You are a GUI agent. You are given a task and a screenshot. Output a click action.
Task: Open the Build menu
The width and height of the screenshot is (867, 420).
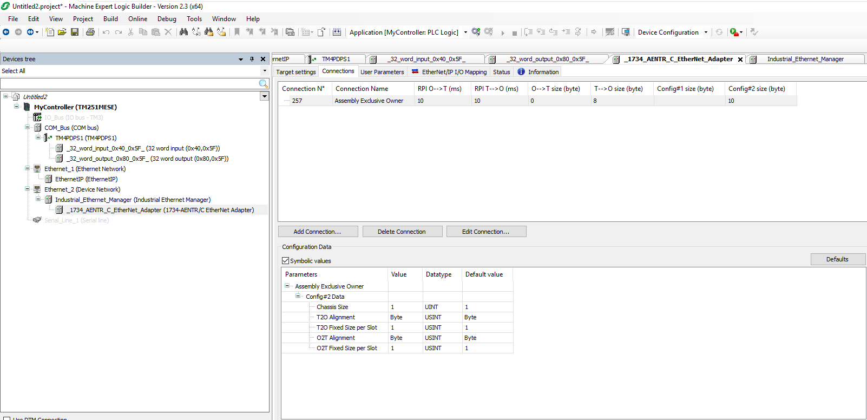click(x=110, y=19)
